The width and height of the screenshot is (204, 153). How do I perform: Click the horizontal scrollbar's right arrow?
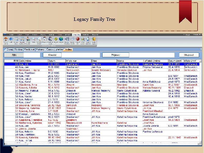[x=198, y=144]
